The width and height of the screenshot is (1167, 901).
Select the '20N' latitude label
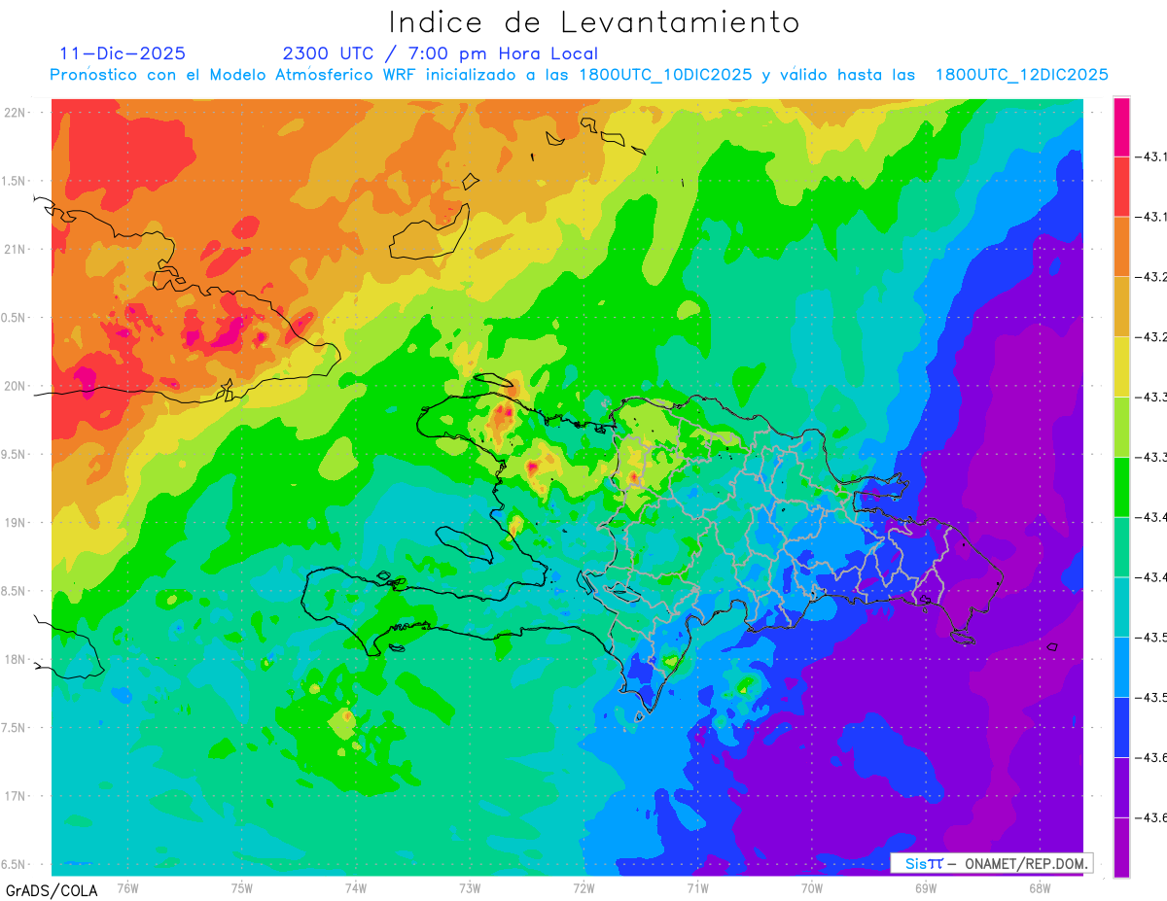[x=14, y=386]
